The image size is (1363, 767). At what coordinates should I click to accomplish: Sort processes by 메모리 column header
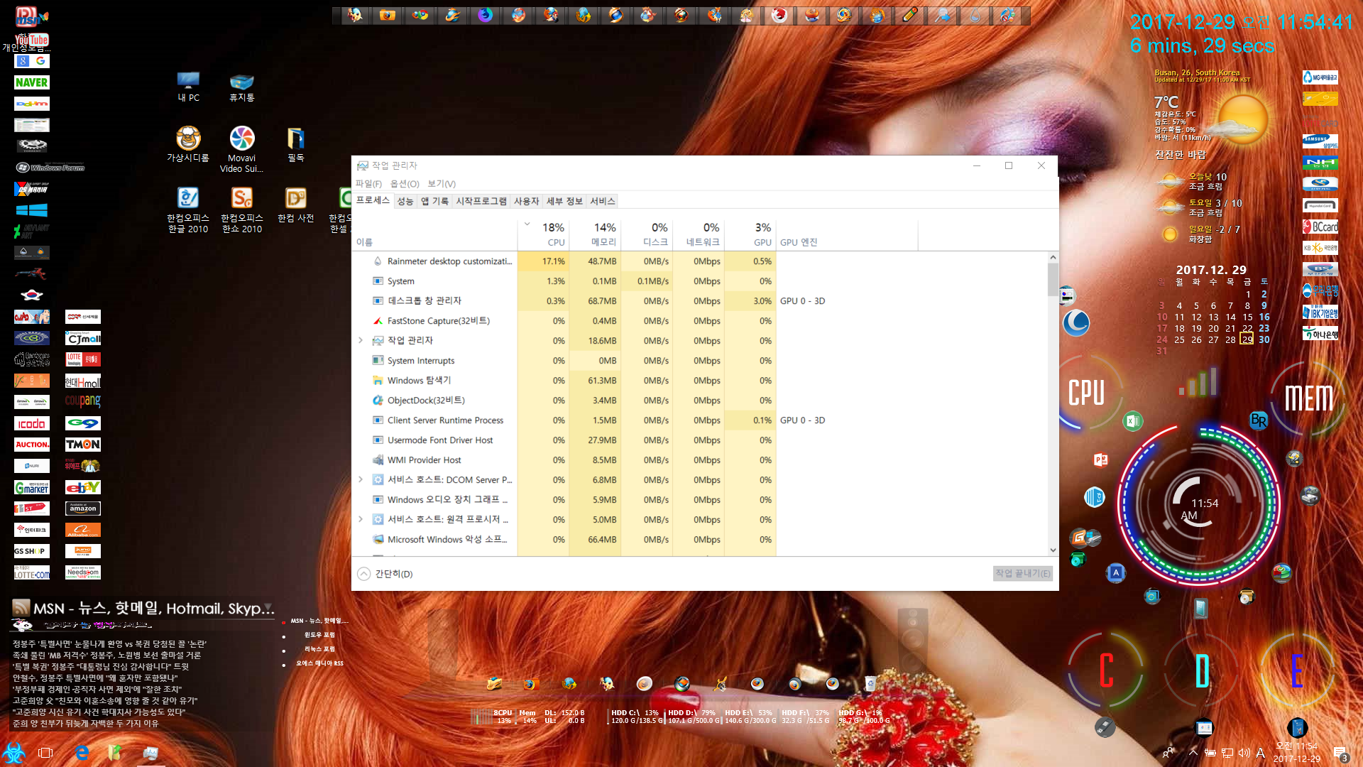(x=595, y=234)
